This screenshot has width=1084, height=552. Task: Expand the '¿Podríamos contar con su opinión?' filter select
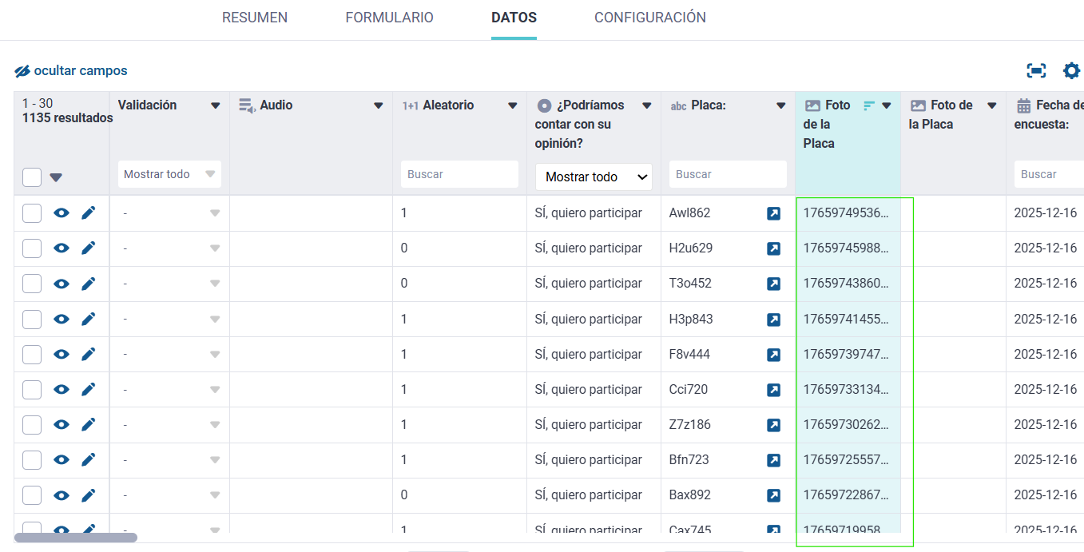(x=594, y=177)
